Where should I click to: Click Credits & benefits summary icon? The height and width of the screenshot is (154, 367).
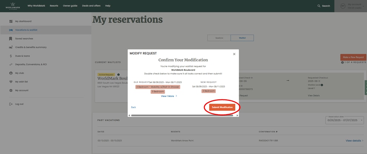pos(11,47)
